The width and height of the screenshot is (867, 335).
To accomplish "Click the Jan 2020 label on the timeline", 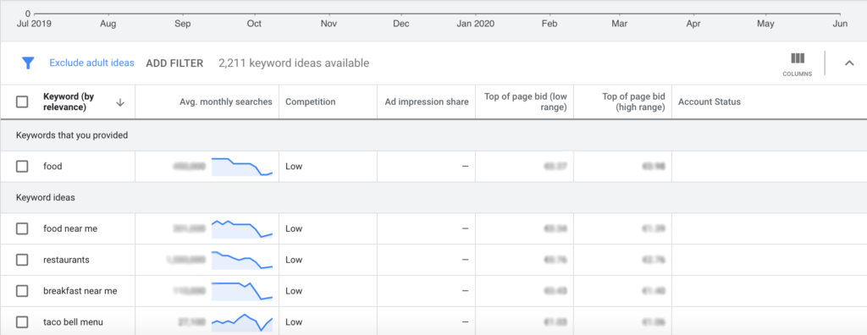I will coord(476,24).
